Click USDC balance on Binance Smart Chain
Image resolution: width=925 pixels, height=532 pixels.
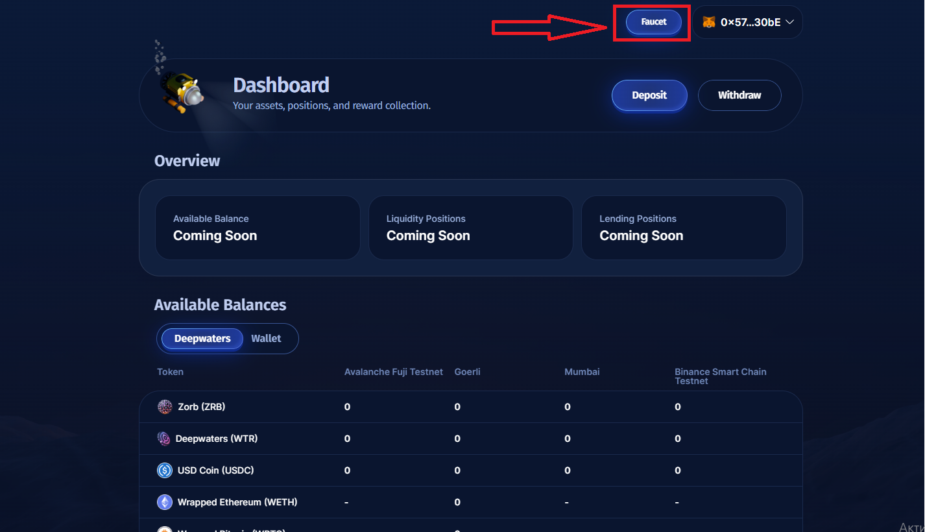point(678,470)
